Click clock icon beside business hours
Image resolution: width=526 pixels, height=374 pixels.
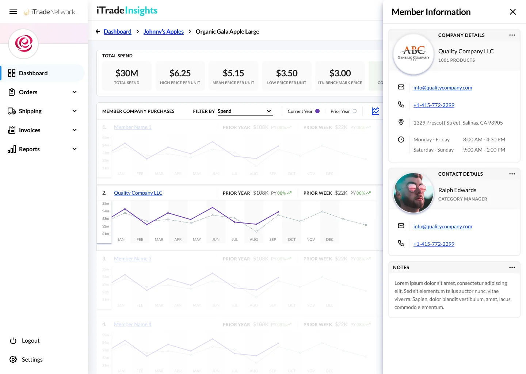(x=401, y=140)
